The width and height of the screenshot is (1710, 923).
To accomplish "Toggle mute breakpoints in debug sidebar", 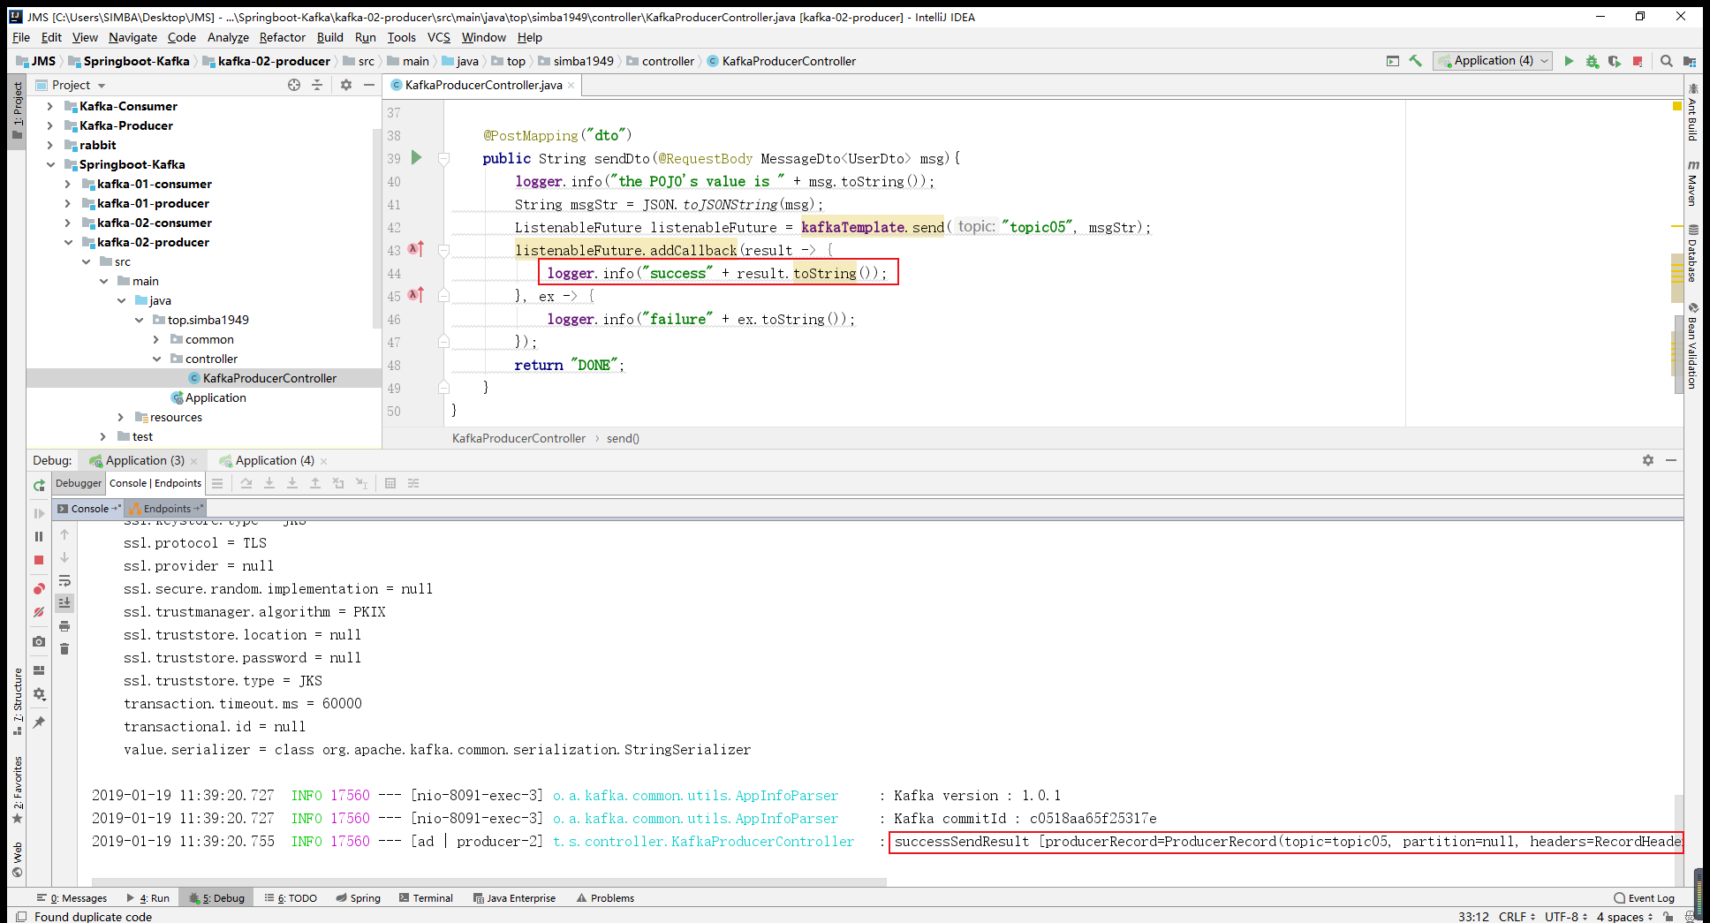I will click(x=39, y=612).
